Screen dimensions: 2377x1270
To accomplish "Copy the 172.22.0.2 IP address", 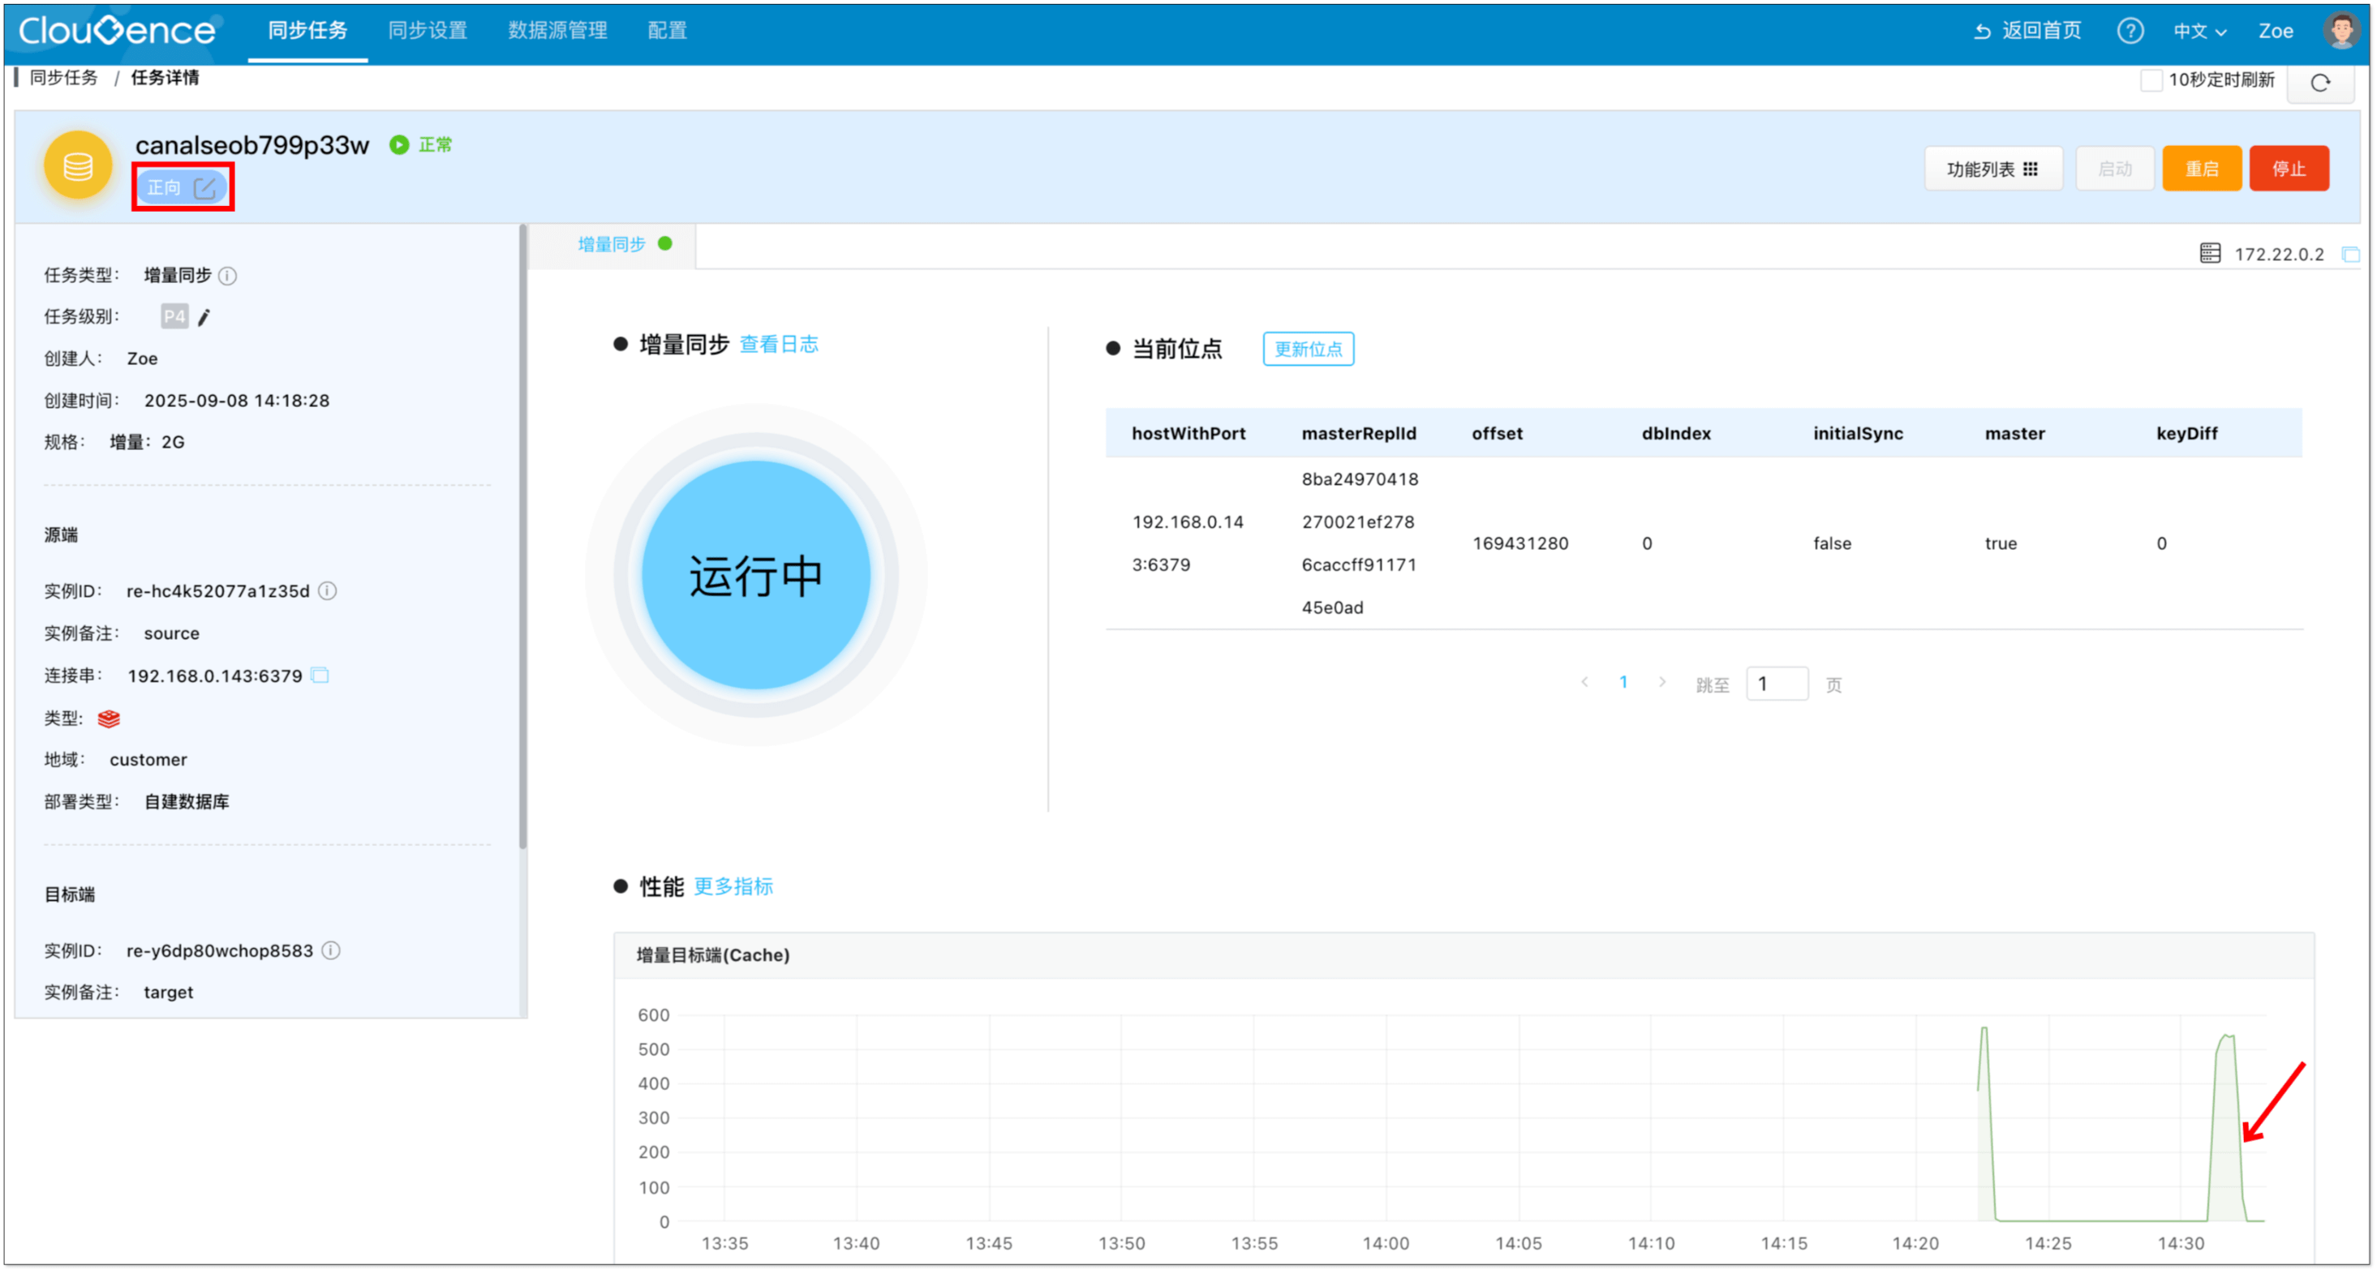I will click(2350, 255).
